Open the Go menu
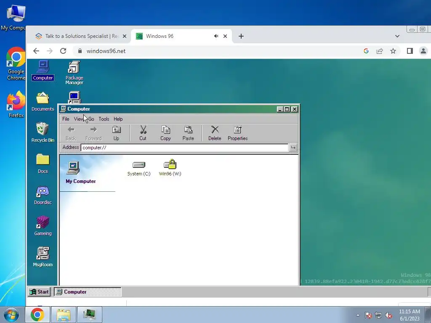The height and width of the screenshot is (323, 431). click(x=91, y=119)
